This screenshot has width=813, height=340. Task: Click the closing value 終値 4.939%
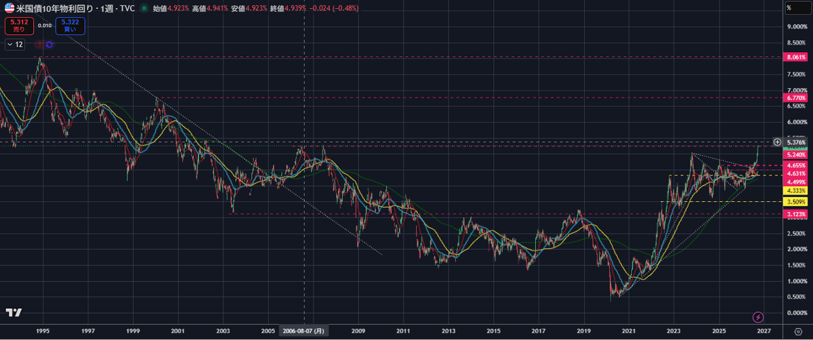pos(289,8)
